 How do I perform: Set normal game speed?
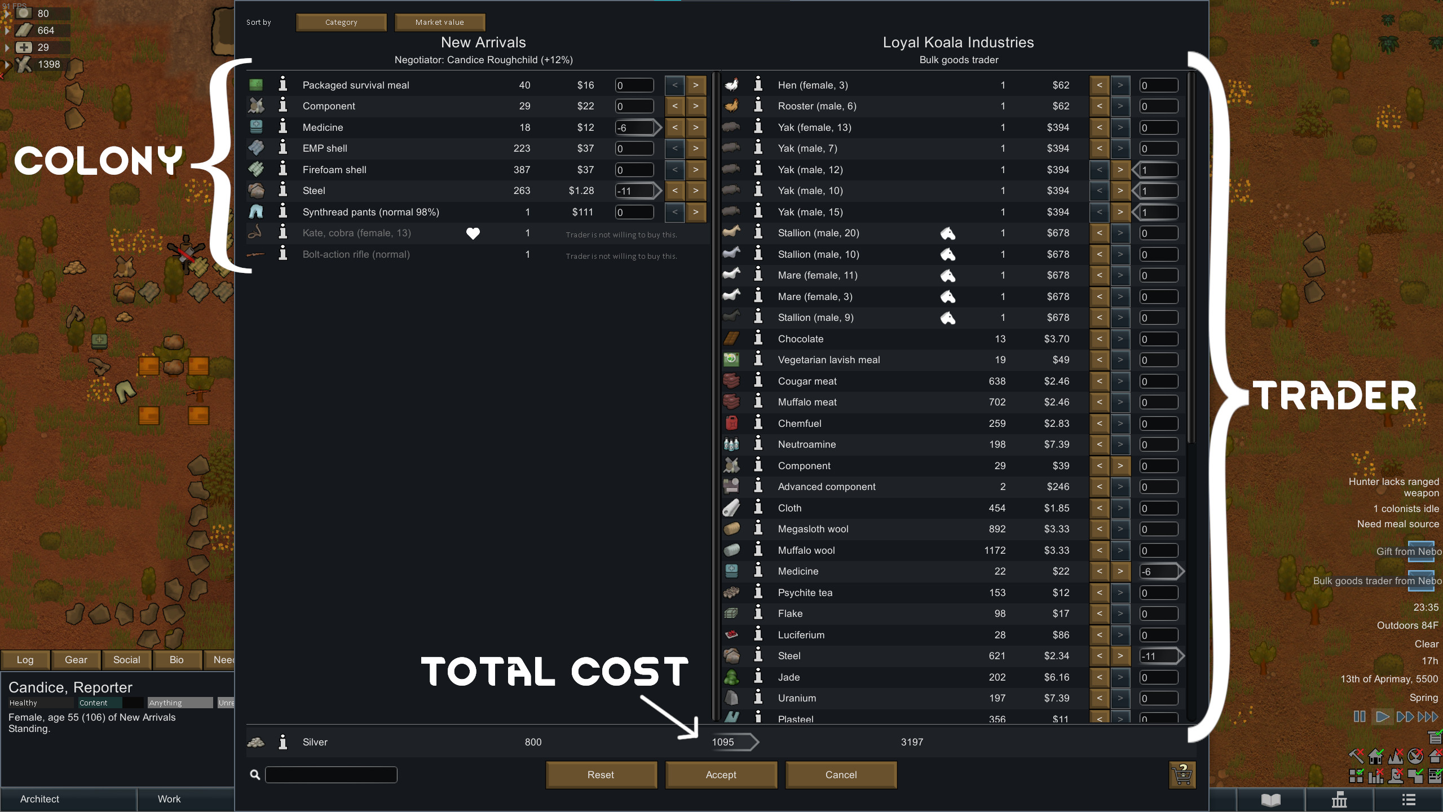click(1382, 717)
